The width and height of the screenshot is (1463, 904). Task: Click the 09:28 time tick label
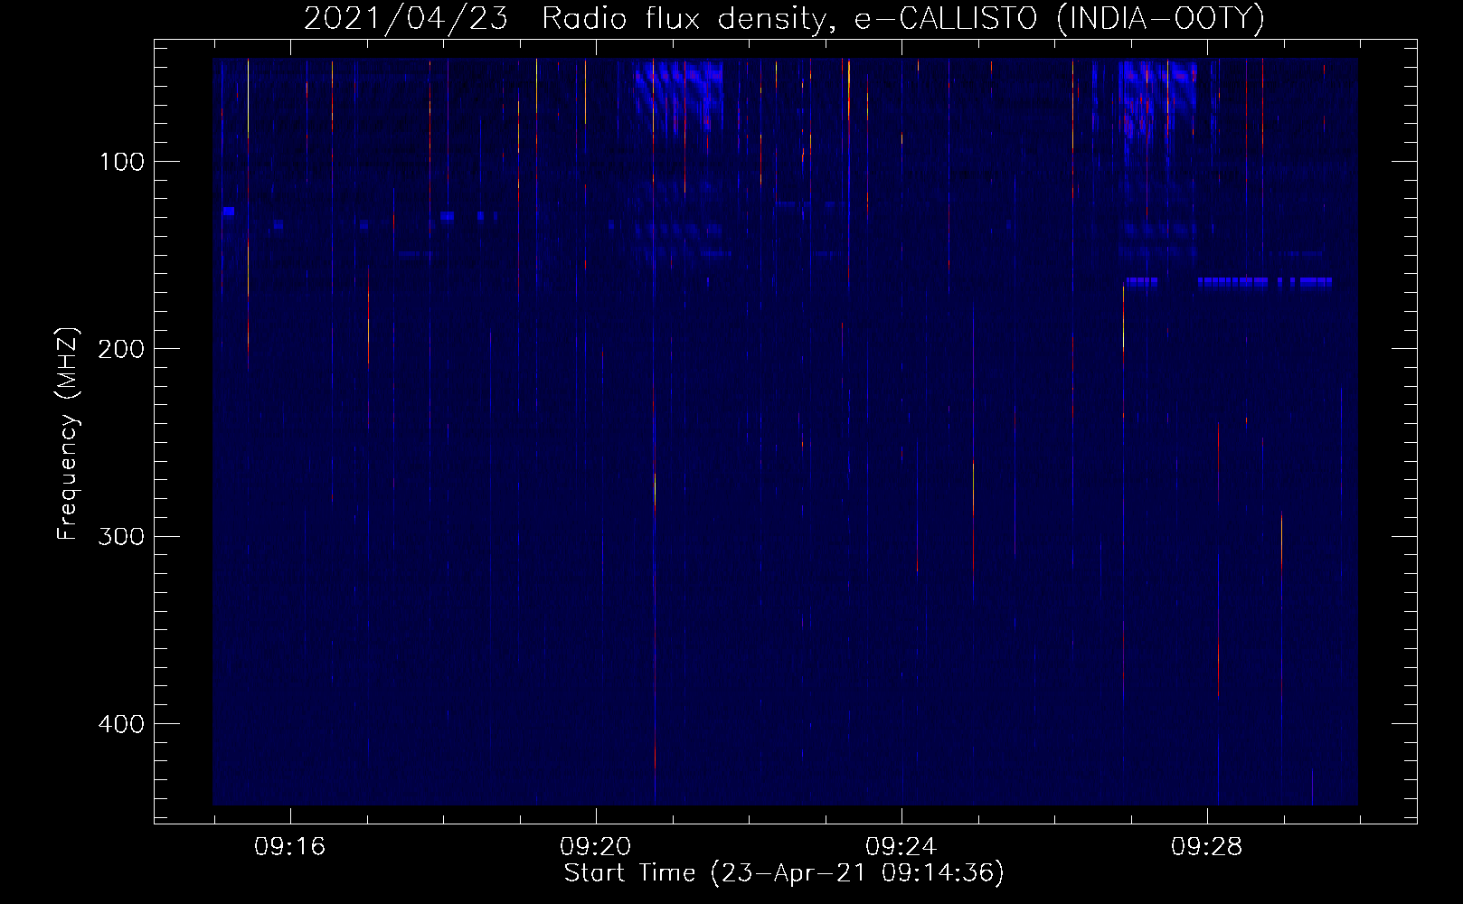(1206, 847)
